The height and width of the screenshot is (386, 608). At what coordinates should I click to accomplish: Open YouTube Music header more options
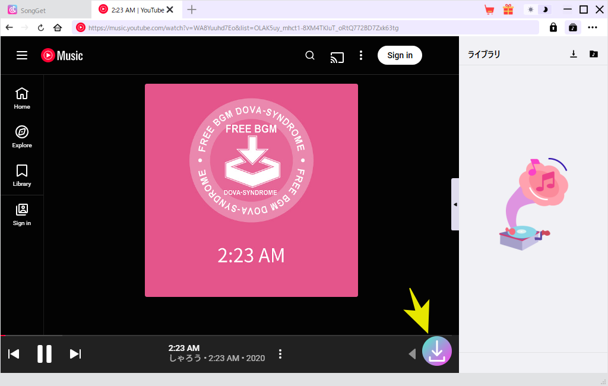(361, 56)
